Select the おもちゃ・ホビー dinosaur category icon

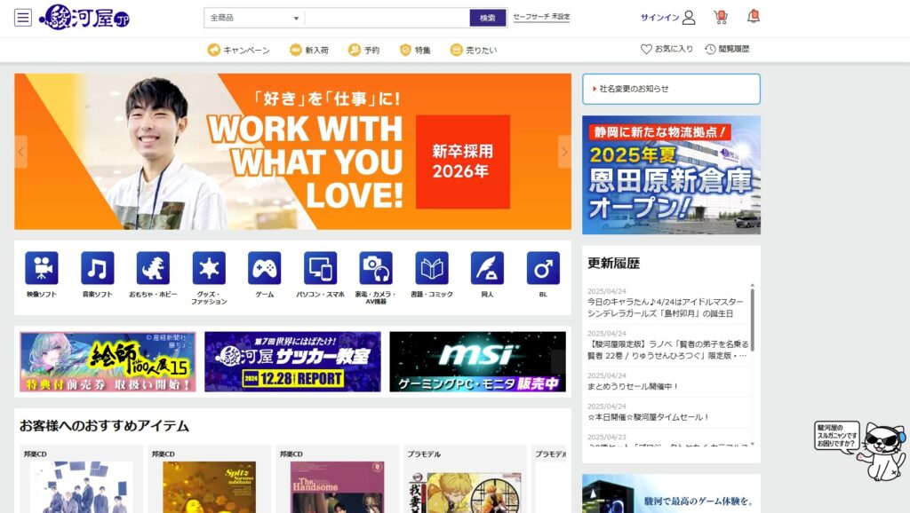(x=153, y=268)
